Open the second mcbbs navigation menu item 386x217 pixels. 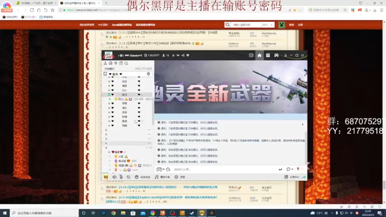coord(103,25)
